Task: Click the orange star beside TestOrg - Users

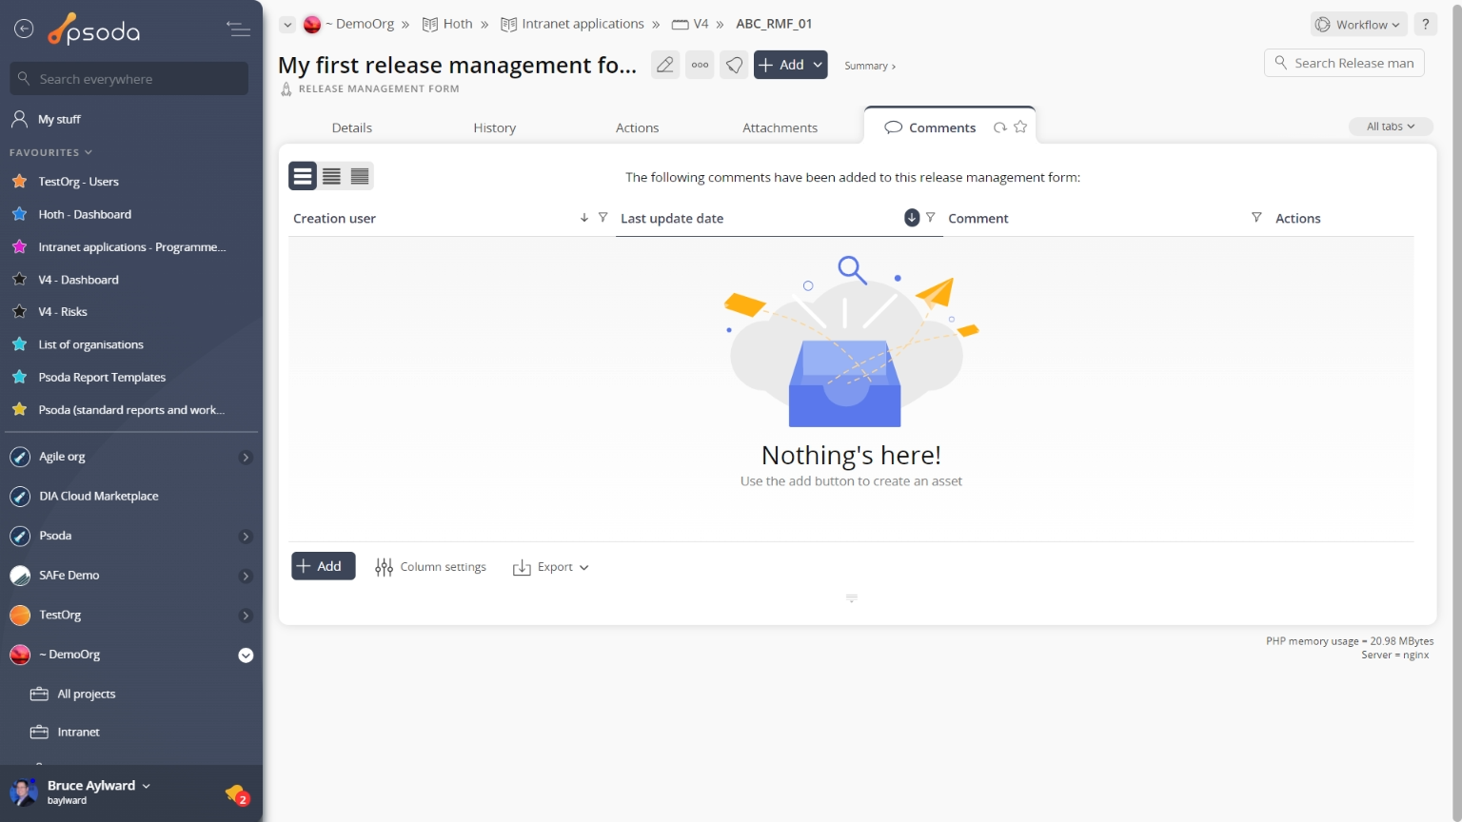Action: coord(19,181)
